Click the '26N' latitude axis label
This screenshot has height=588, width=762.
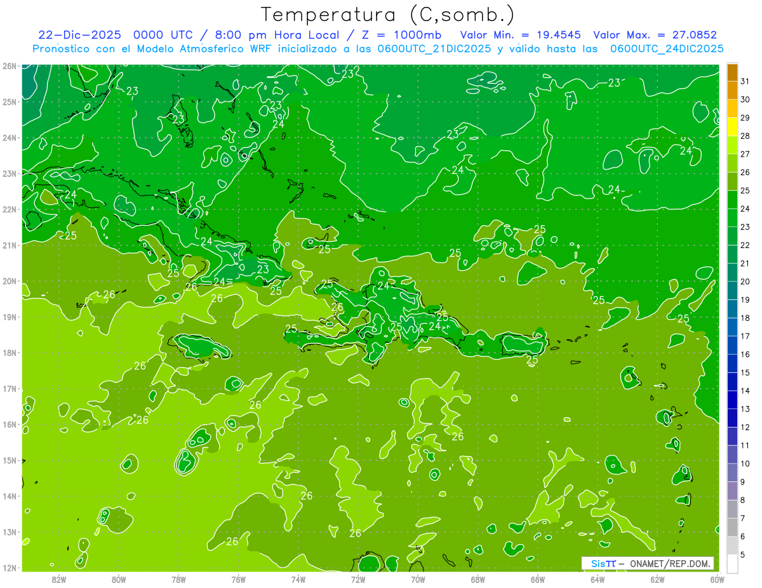(10, 66)
